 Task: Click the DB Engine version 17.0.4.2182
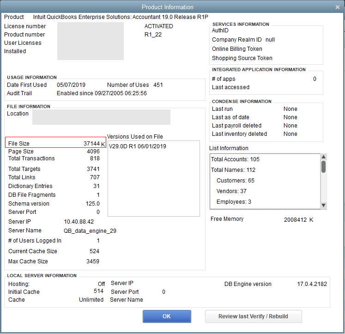point(312,284)
